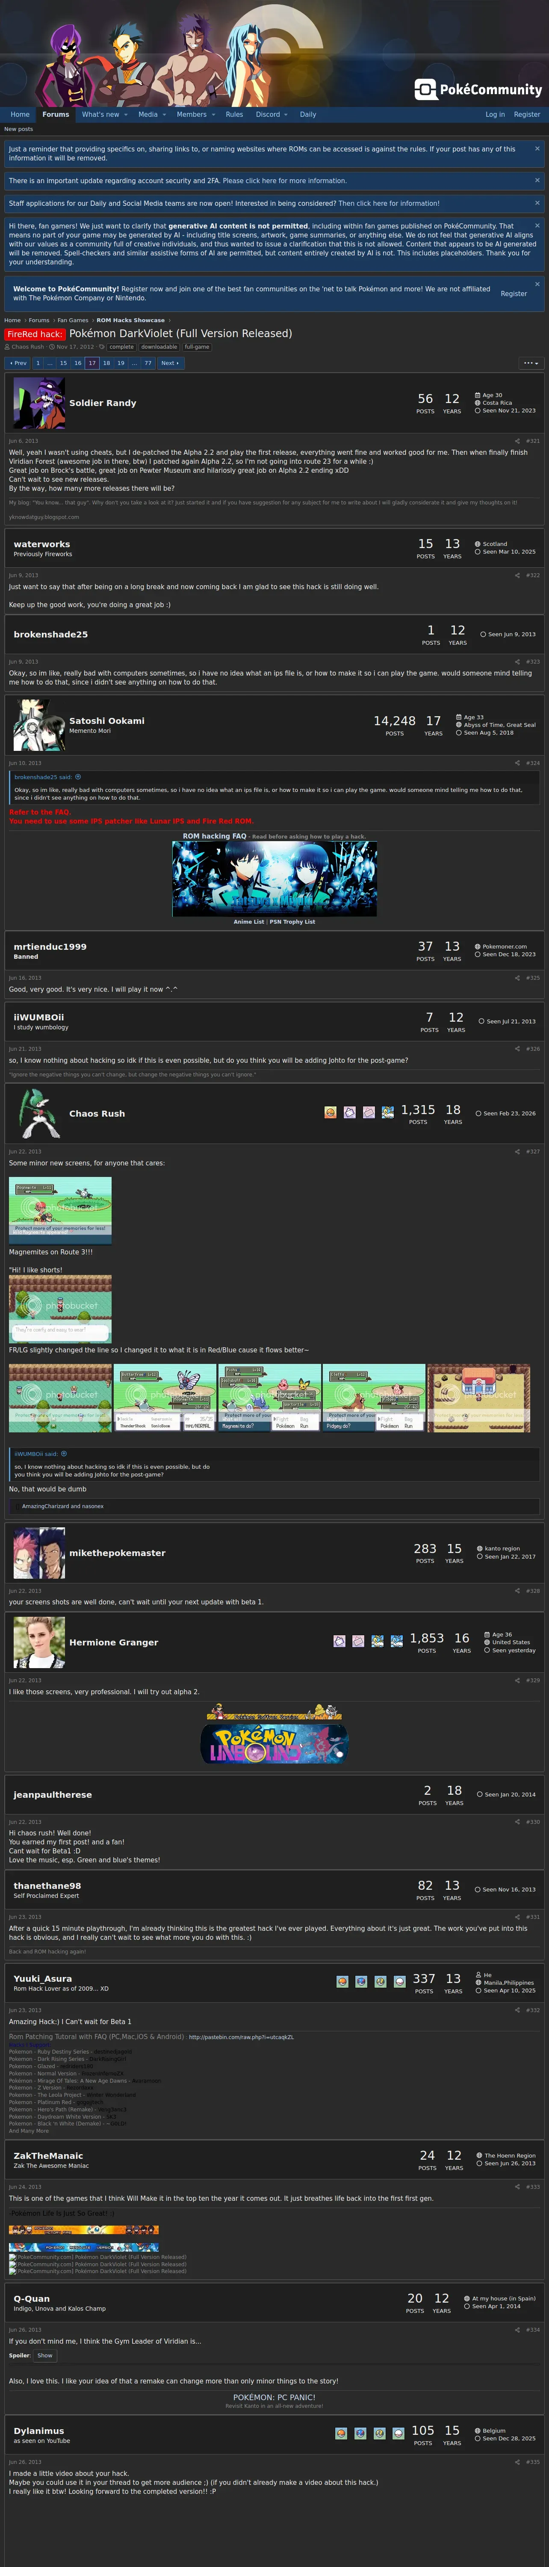Go to previous page with Prev button
The width and height of the screenshot is (549, 2567).
click(18, 363)
